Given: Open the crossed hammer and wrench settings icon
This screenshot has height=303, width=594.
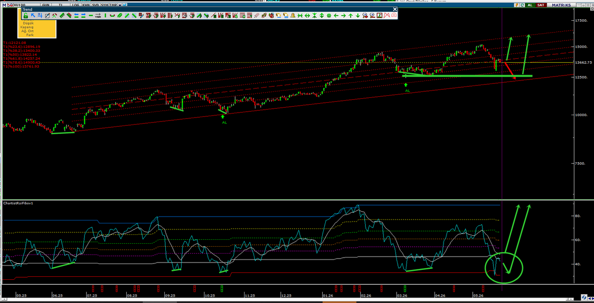Looking at the screenshot, I should (54, 16).
